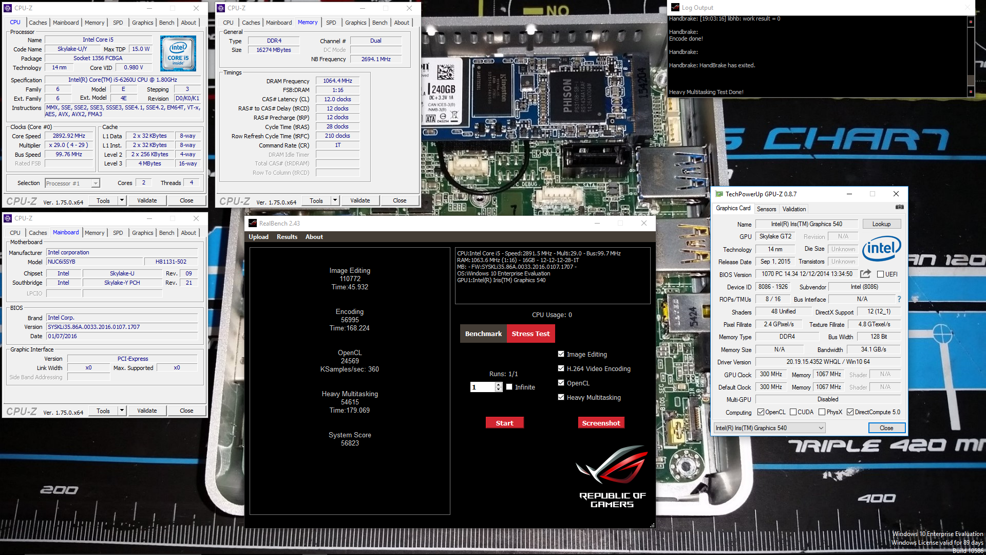Click the System Score value 56823
Screen dimensions: 986x555
(x=350, y=443)
